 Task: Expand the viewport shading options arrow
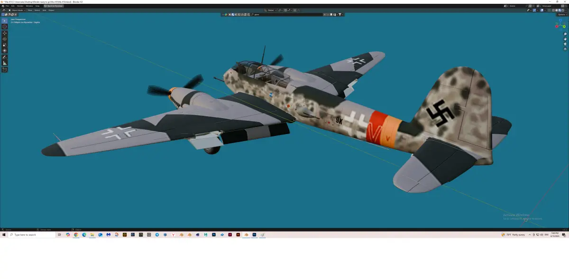point(566,10)
